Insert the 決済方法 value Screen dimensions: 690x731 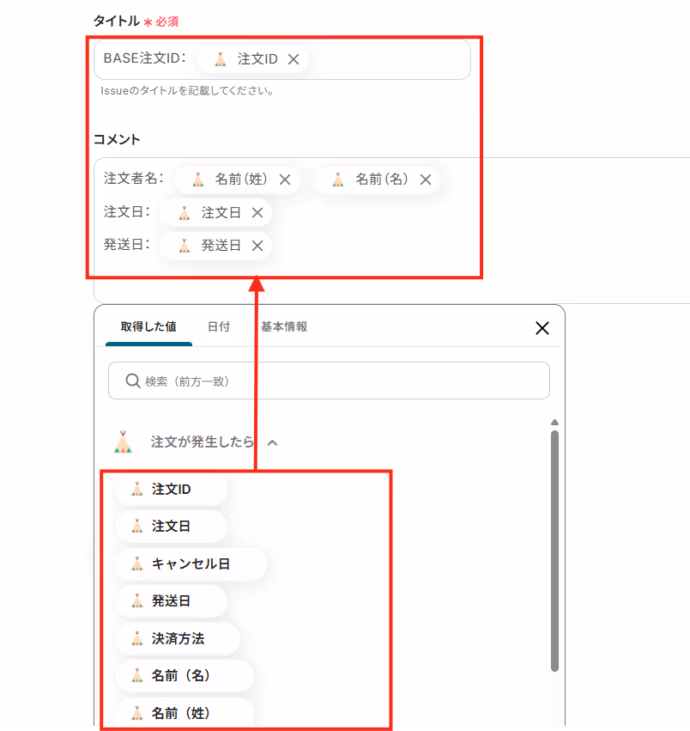(178, 639)
